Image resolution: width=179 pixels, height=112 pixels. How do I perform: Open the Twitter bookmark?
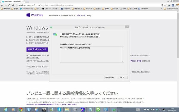pyautogui.click(x=27, y=9)
